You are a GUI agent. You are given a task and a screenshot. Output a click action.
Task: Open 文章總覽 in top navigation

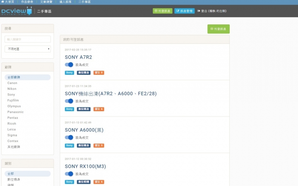(x=46, y=2)
